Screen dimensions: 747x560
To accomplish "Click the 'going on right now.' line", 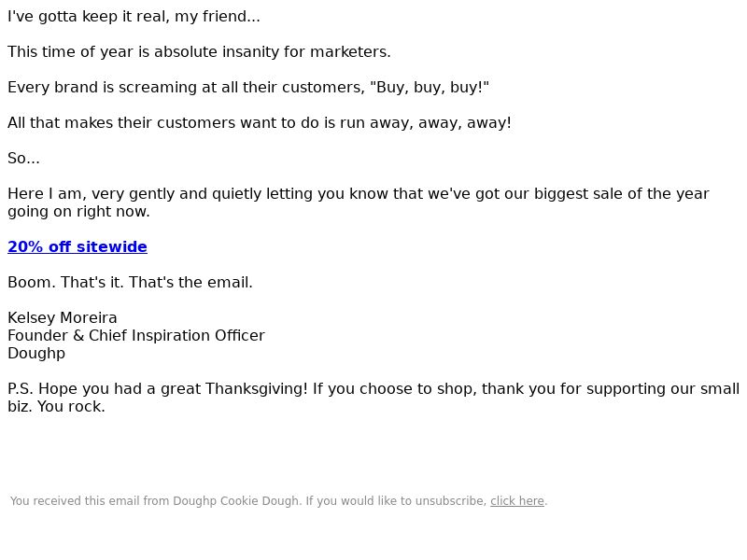I will [78, 212].
